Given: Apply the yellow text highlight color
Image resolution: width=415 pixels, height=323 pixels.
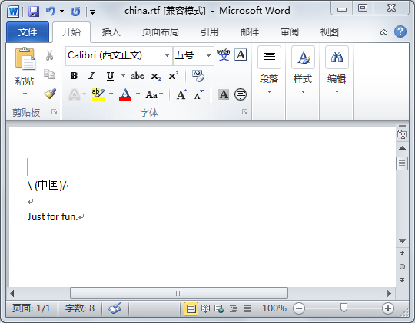Looking at the screenshot, I should pyautogui.click(x=98, y=94).
